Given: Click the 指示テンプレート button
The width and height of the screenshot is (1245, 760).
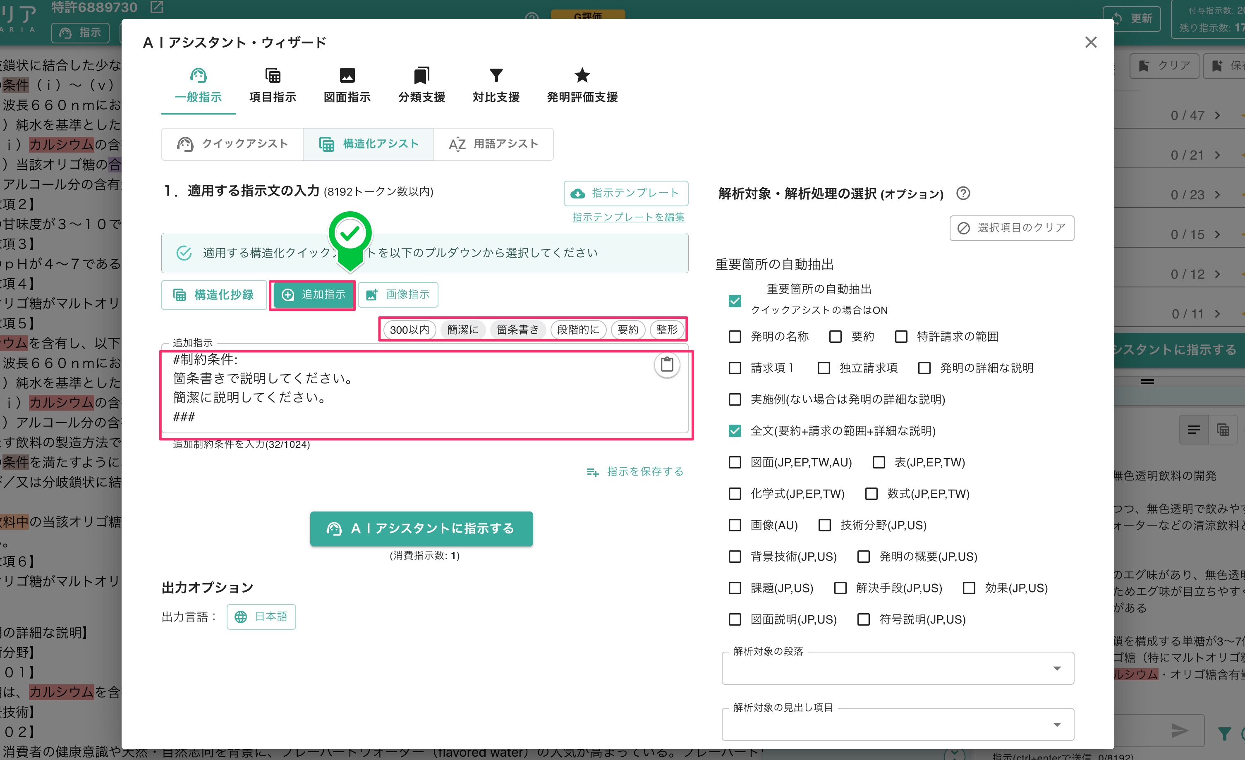Looking at the screenshot, I should [x=625, y=193].
